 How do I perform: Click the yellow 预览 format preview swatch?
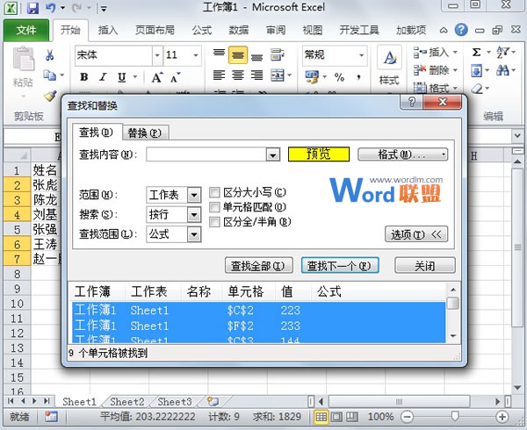pyautogui.click(x=318, y=154)
